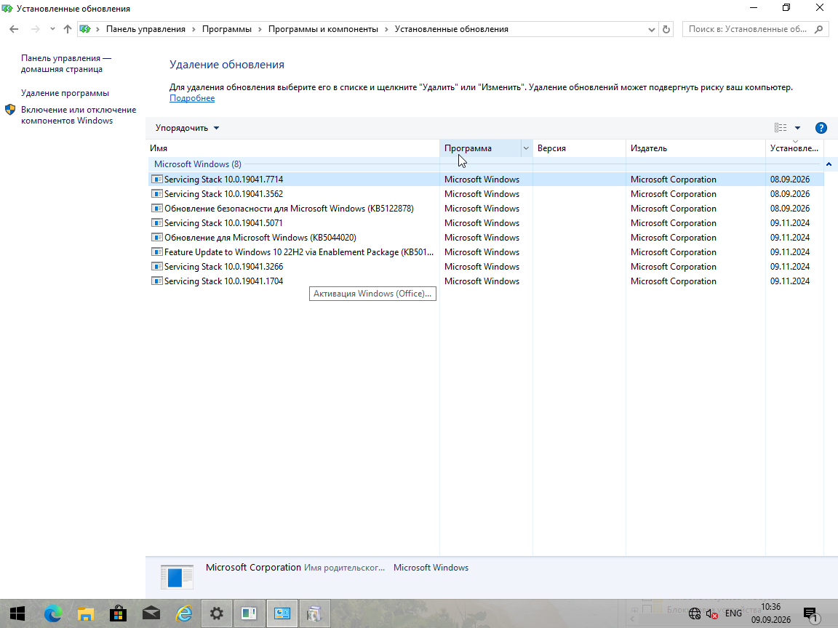
Task: Sort by Программа column header
Action: click(480, 148)
